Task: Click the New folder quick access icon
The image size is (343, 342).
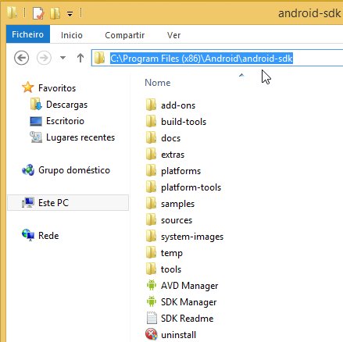Action: [55, 12]
